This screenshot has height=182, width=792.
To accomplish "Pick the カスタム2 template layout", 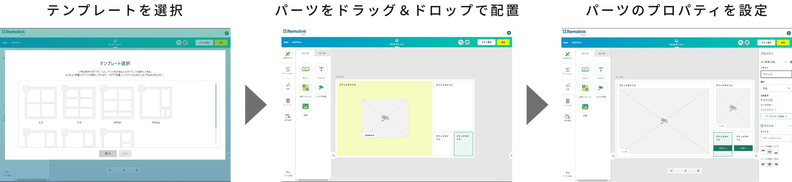I will click(156, 103).
